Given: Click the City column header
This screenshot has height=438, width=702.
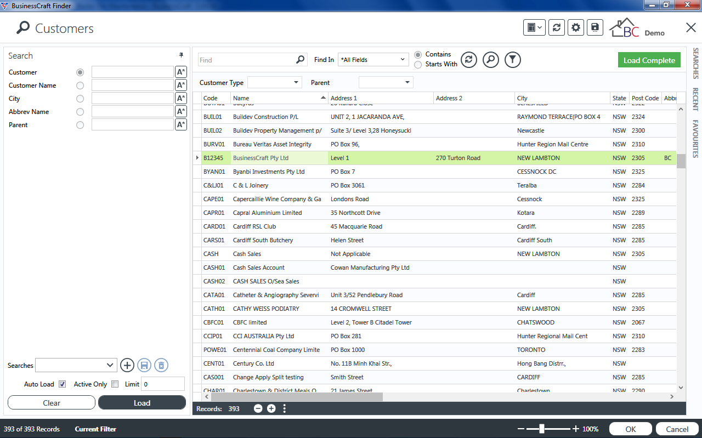Looking at the screenshot, I should 562,98.
